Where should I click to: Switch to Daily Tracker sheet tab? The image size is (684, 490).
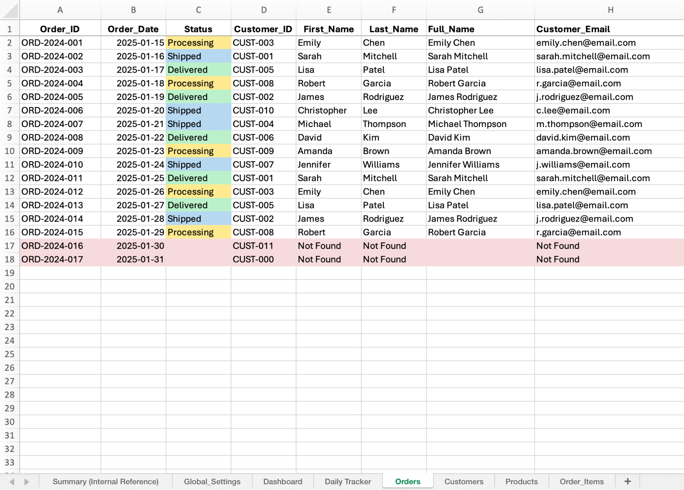[x=347, y=482]
